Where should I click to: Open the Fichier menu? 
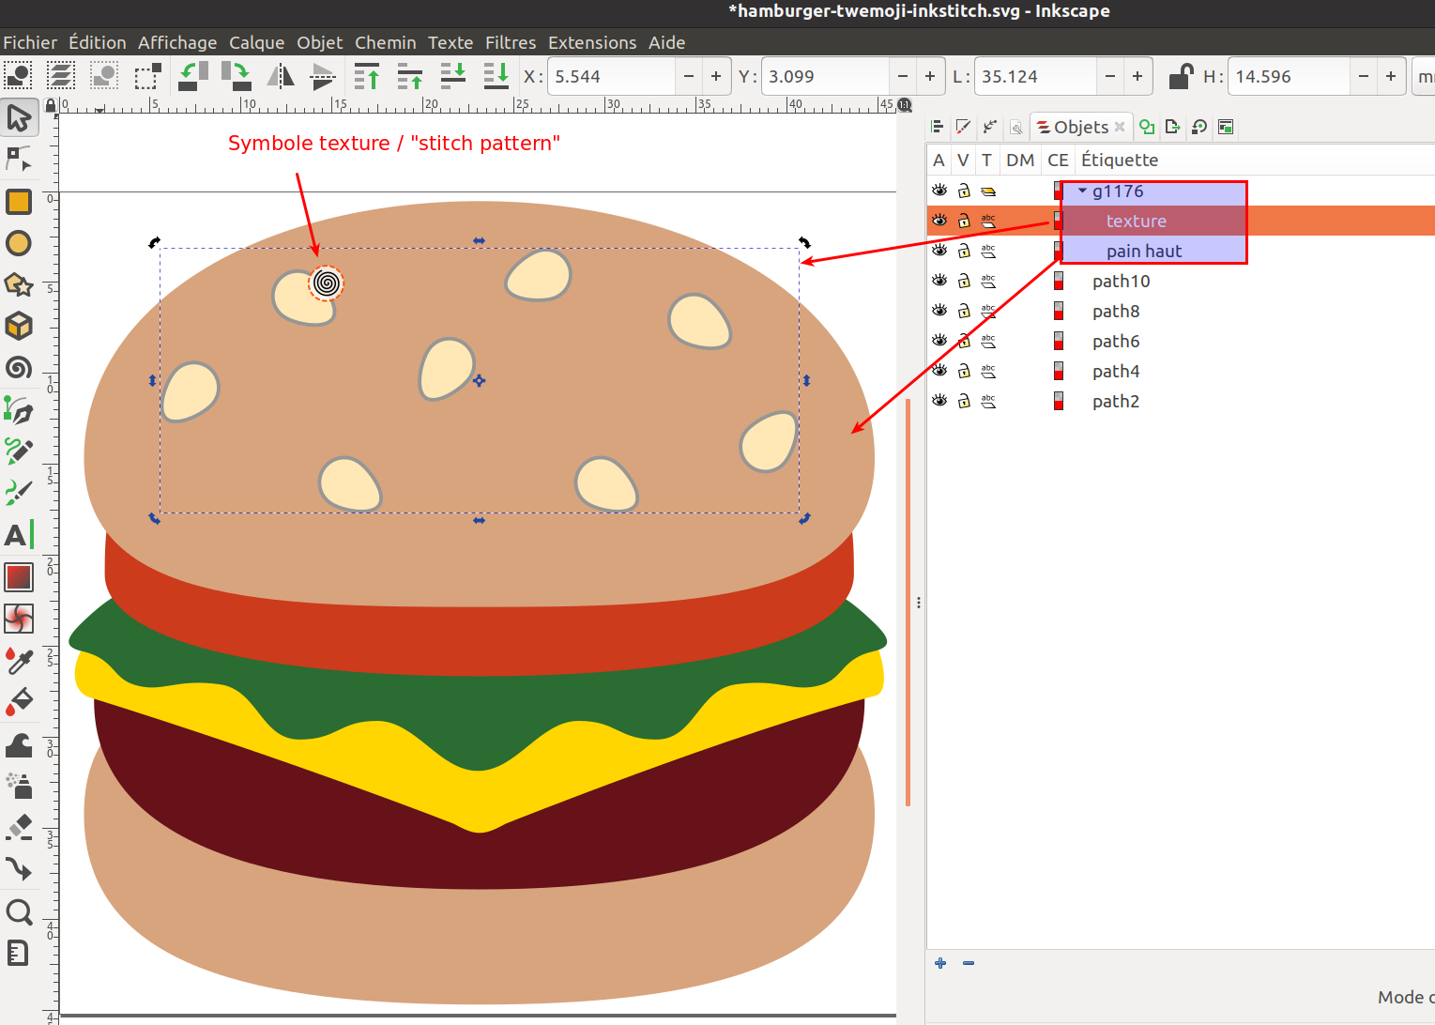pyautogui.click(x=30, y=42)
